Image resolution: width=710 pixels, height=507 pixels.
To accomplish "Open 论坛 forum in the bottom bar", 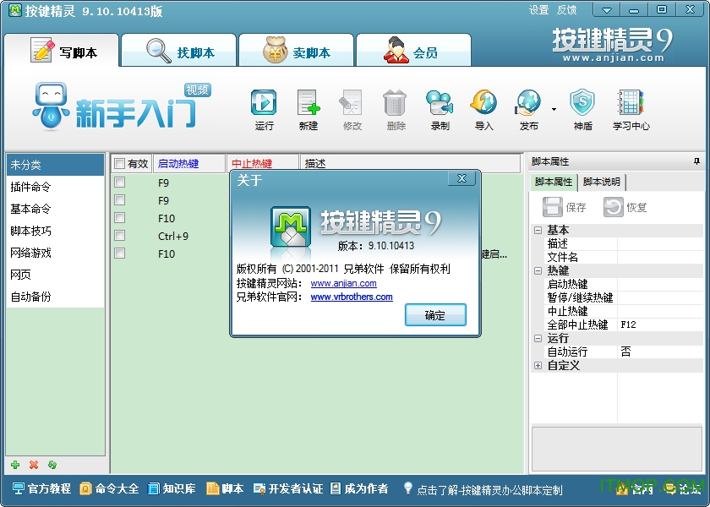I will pos(684,488).
